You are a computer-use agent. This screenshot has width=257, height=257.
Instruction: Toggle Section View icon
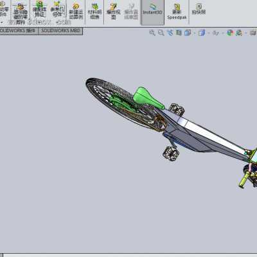coord(179,33)
